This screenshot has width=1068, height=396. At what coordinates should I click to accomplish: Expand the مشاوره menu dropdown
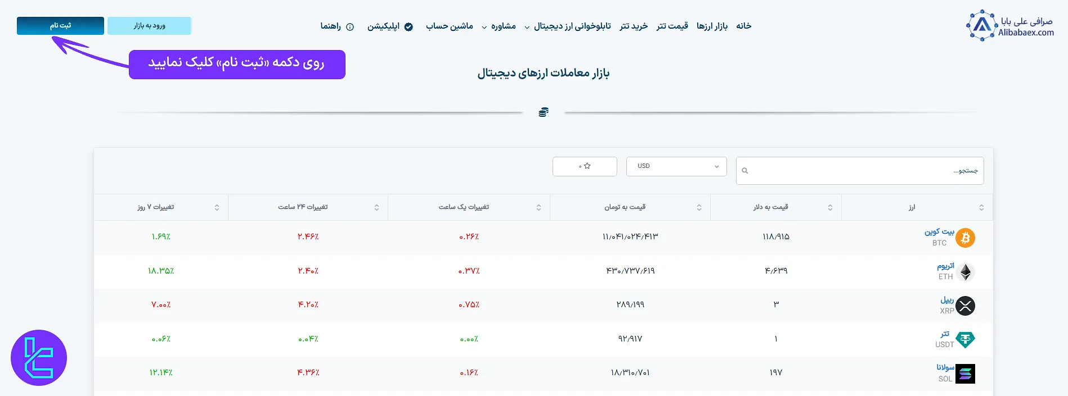point(499,26)
